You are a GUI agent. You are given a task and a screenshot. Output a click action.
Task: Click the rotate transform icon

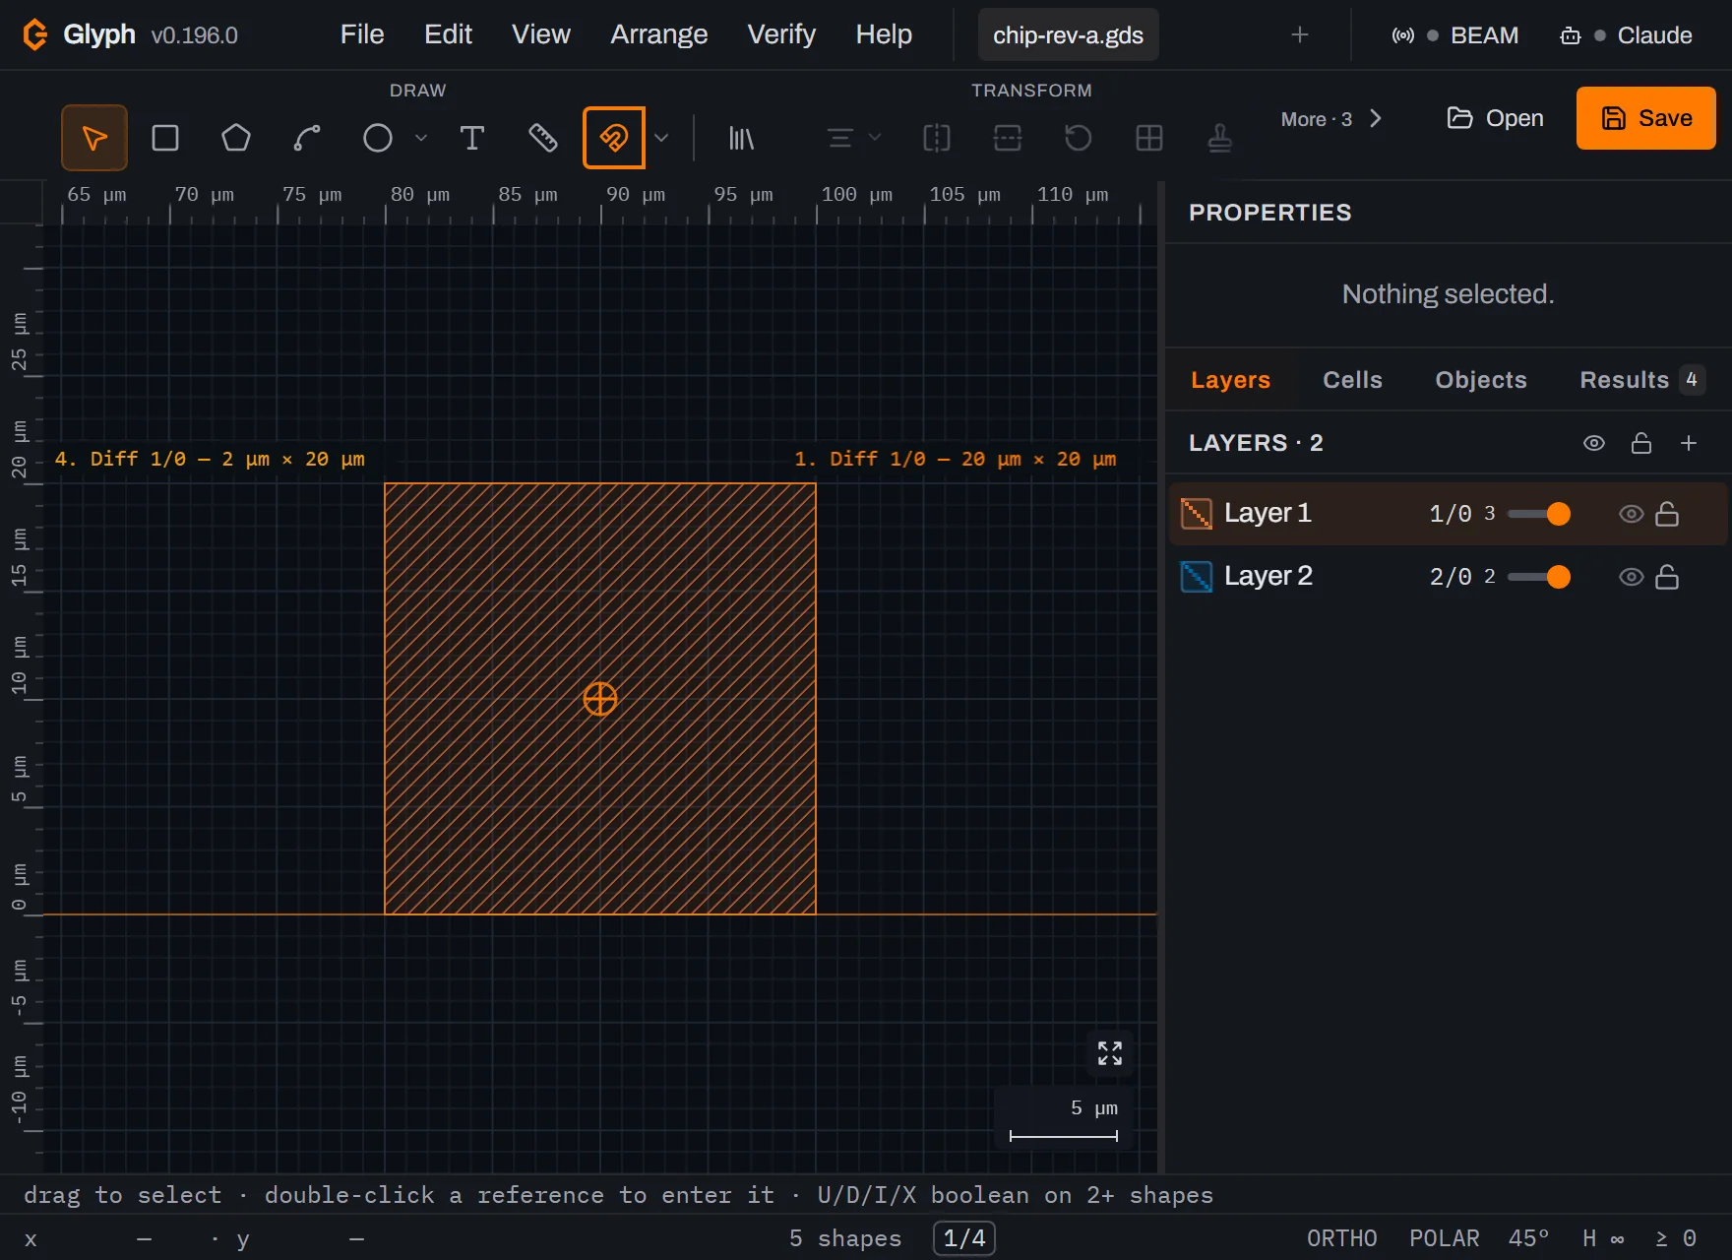point(1079,138)
